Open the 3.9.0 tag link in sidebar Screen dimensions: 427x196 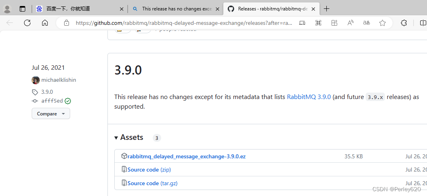[x=47, y=92]
